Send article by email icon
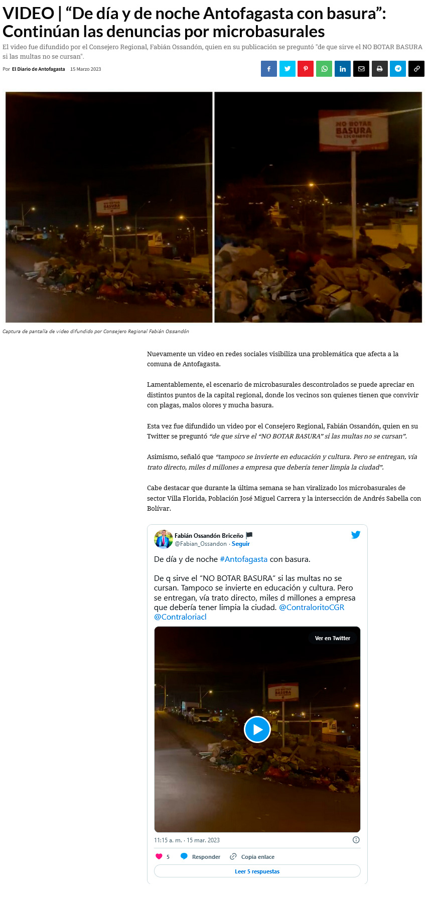This screenshot has width=429, height=897. pos(361,69)
